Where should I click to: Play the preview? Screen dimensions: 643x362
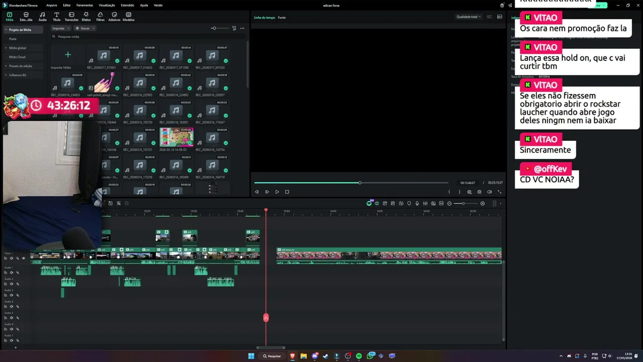277,192
